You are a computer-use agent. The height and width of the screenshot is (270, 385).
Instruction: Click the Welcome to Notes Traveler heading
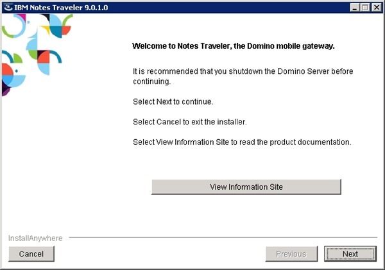click(x=234, y=46)
